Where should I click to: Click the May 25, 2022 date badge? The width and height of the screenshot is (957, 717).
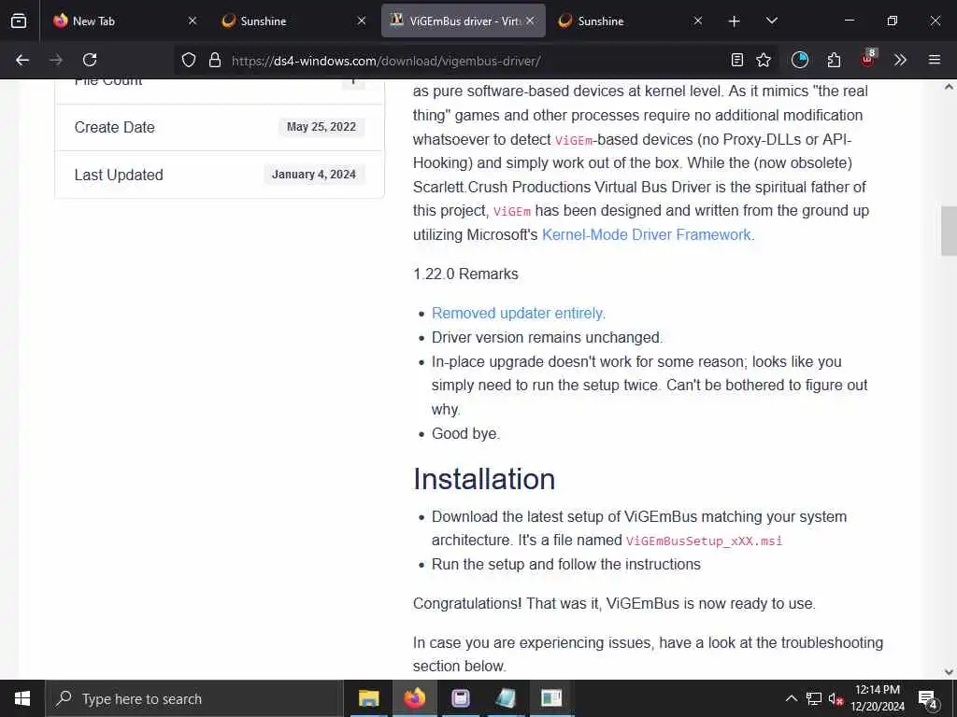coord(321,127)
